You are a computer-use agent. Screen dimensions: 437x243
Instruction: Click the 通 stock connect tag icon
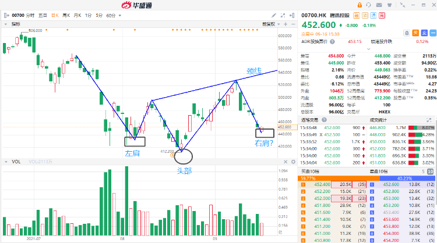pos(373,16)
